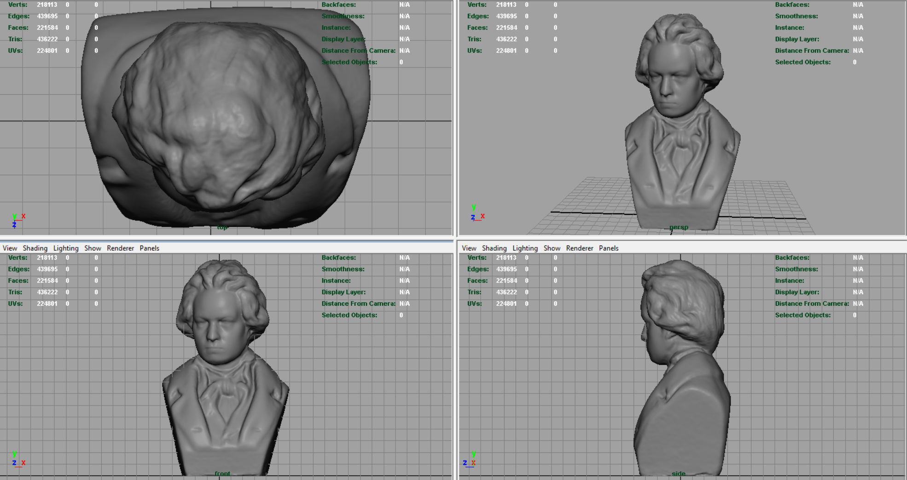Open the View menu in front viewport panel
Image resolution: width=907 pixels, height=480 pixels.
[x=10, y=248]
